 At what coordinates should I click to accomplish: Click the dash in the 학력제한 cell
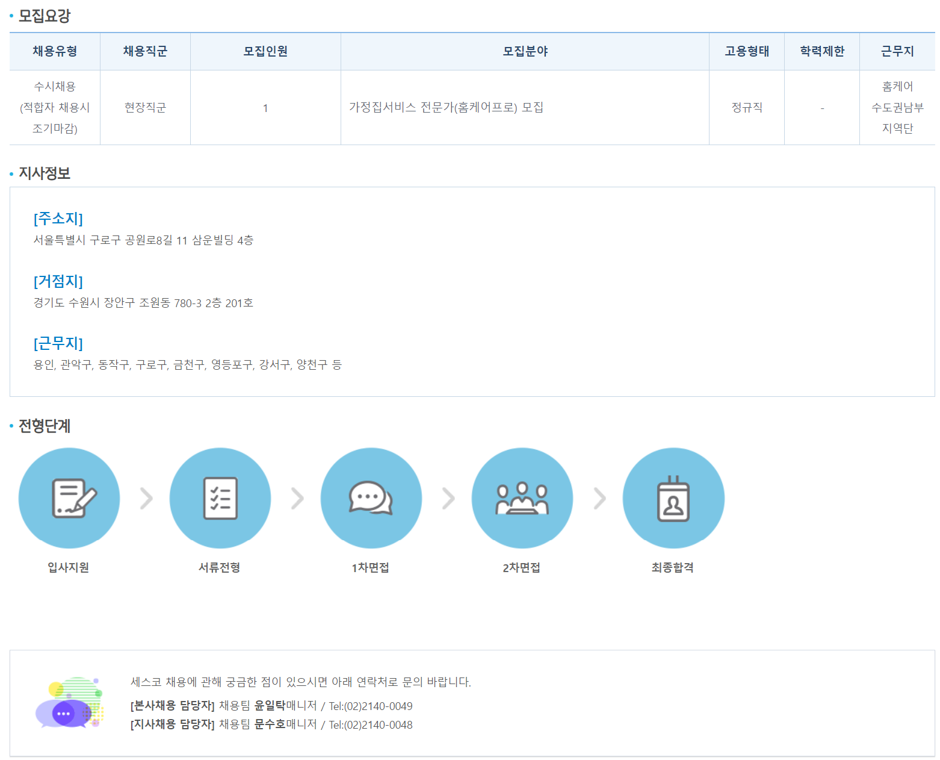coord(822,108)
